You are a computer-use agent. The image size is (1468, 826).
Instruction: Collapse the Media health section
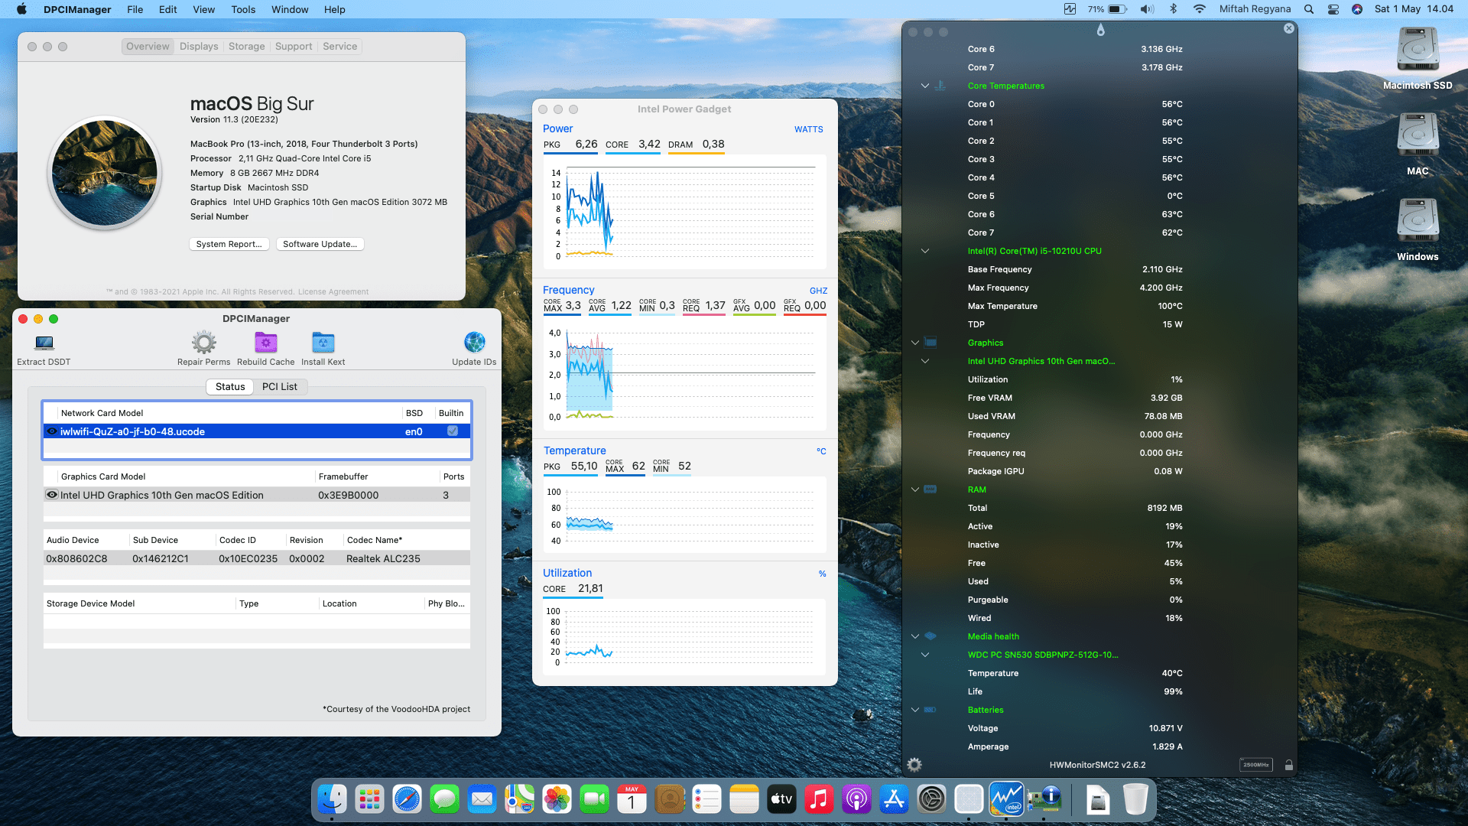click(x=914, y=636)
